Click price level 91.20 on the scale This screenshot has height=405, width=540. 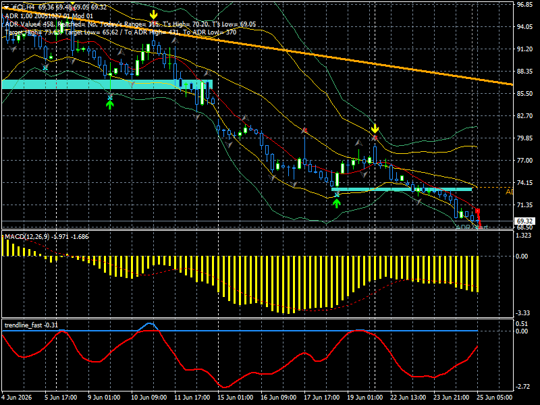pos(525,49)
